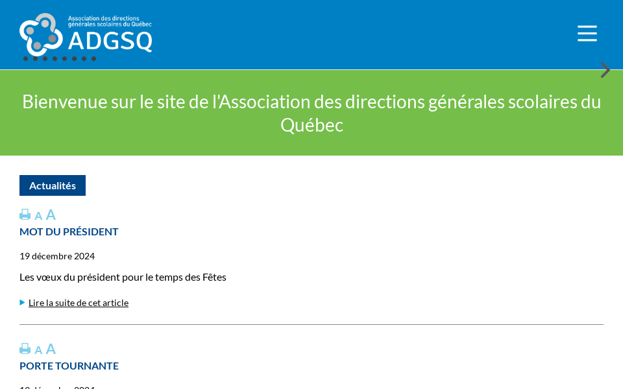Jump to the fourth carousel dot
The image size is (623, 389).
click(x=55, y=58)
